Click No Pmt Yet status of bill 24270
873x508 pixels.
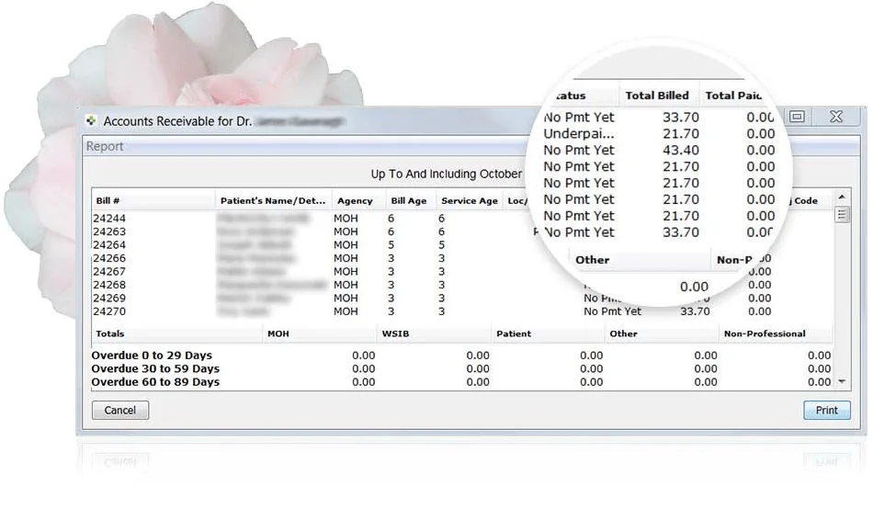(x=612, y=311)
